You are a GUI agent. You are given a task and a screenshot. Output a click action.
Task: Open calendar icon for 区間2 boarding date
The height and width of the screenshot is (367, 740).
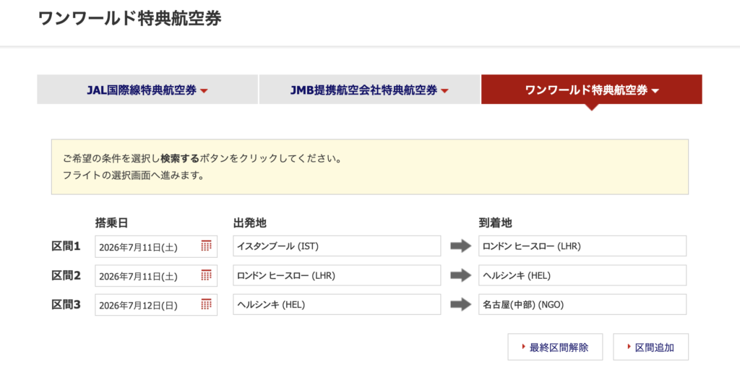pyautogui.click(x=206, y=275)
